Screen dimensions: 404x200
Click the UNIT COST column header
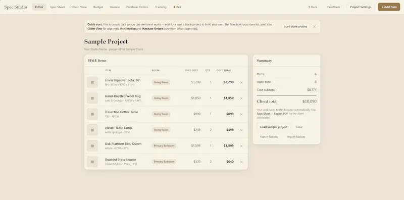coord(191,70)
